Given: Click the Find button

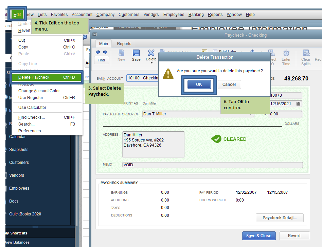Looking at the screenshot, I should 101,60.
